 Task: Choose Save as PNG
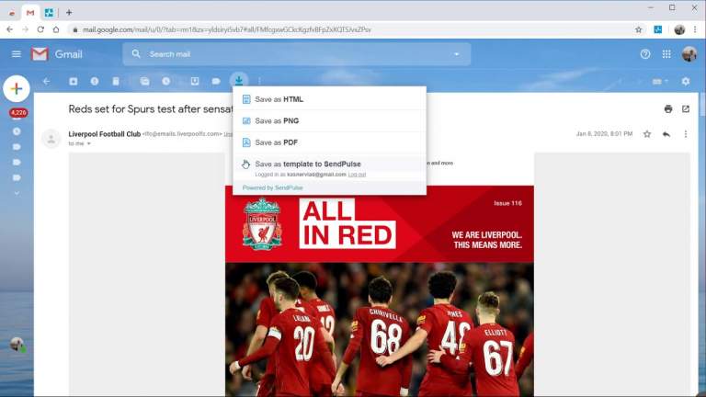tap(330, 120)
